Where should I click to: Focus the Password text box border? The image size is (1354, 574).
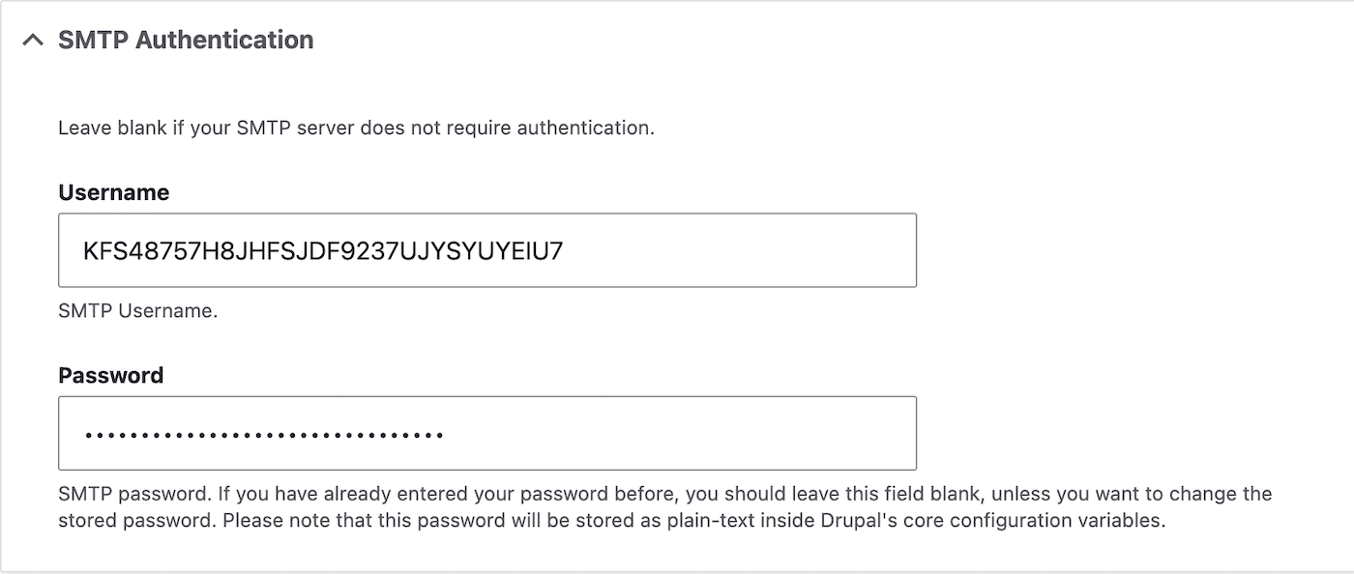tap(486, 399)
